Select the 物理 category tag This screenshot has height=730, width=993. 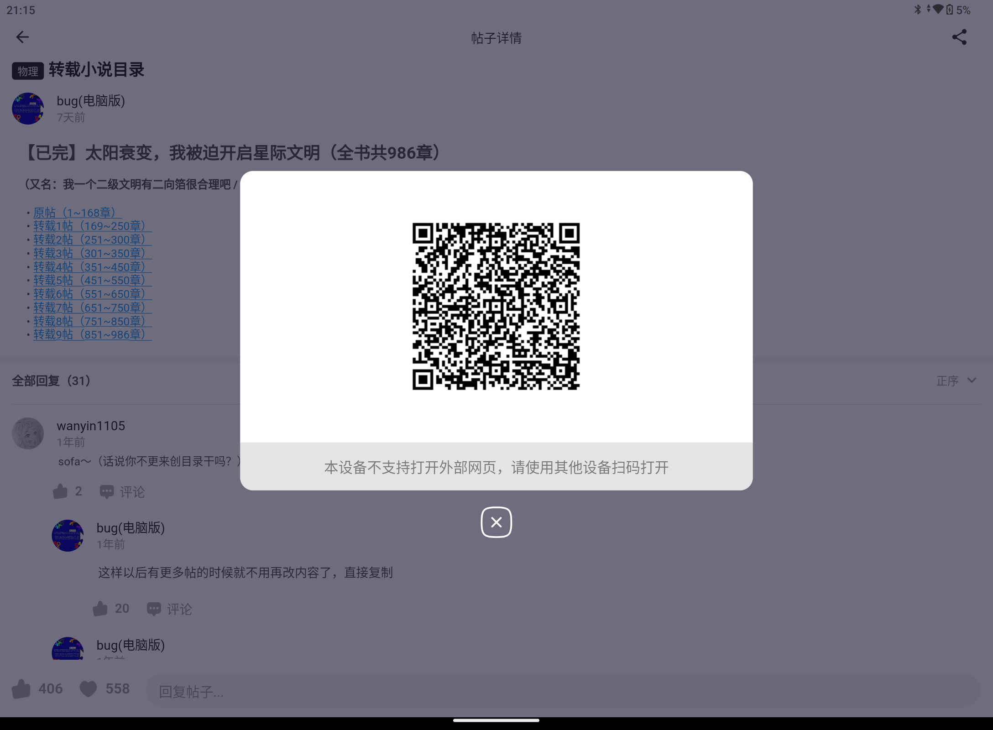[27, 71]
